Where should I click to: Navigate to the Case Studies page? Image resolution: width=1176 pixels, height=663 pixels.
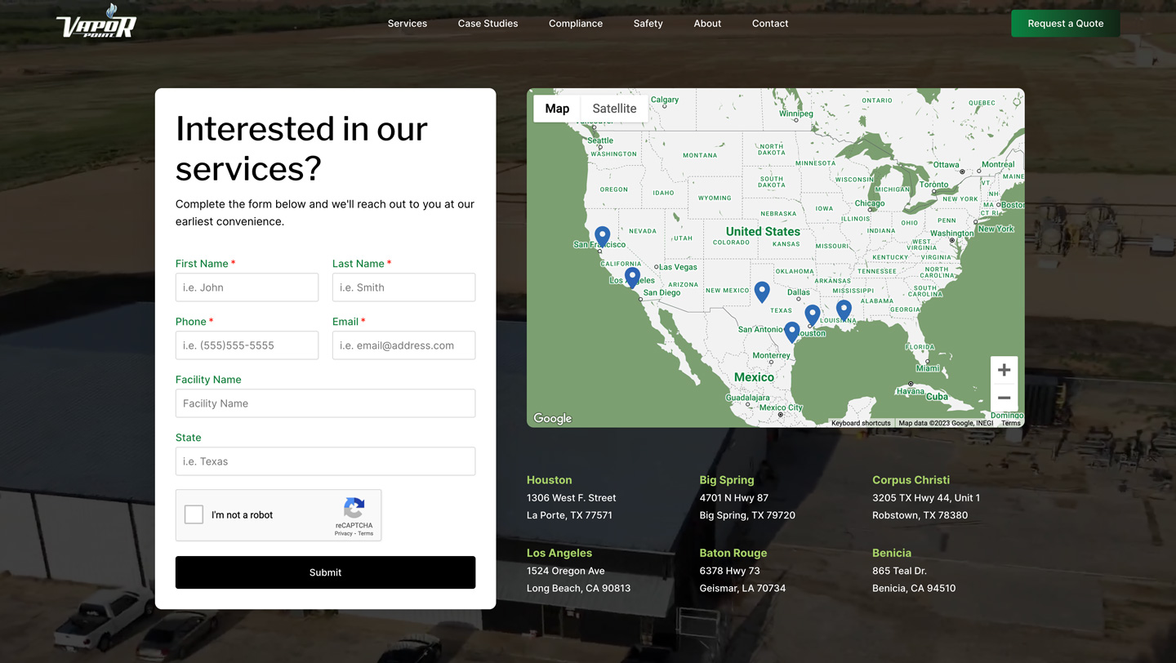[x=488, y=23]
